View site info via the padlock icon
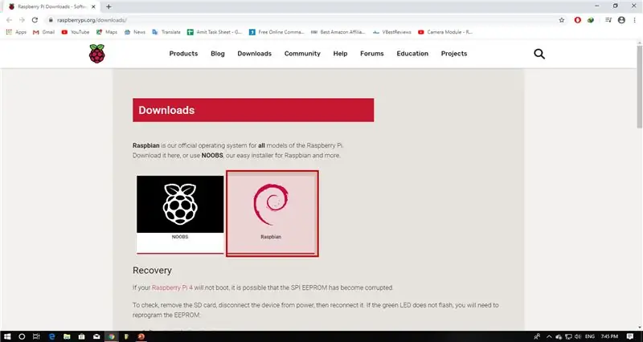 point(51,20)
